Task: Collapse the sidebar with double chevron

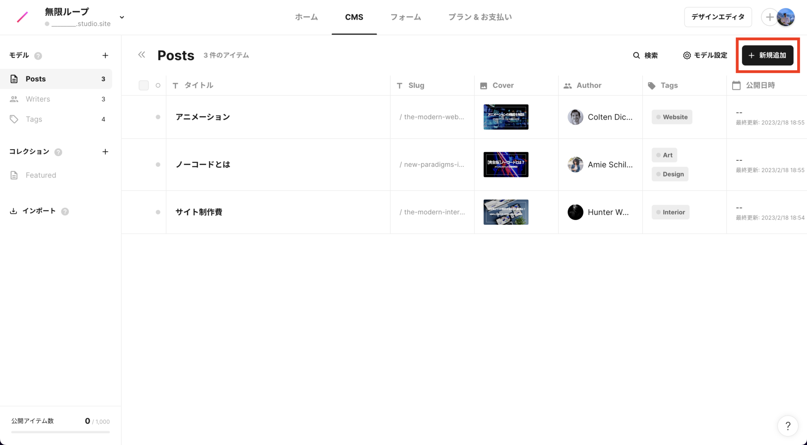Action: click(x=141, y=55)
